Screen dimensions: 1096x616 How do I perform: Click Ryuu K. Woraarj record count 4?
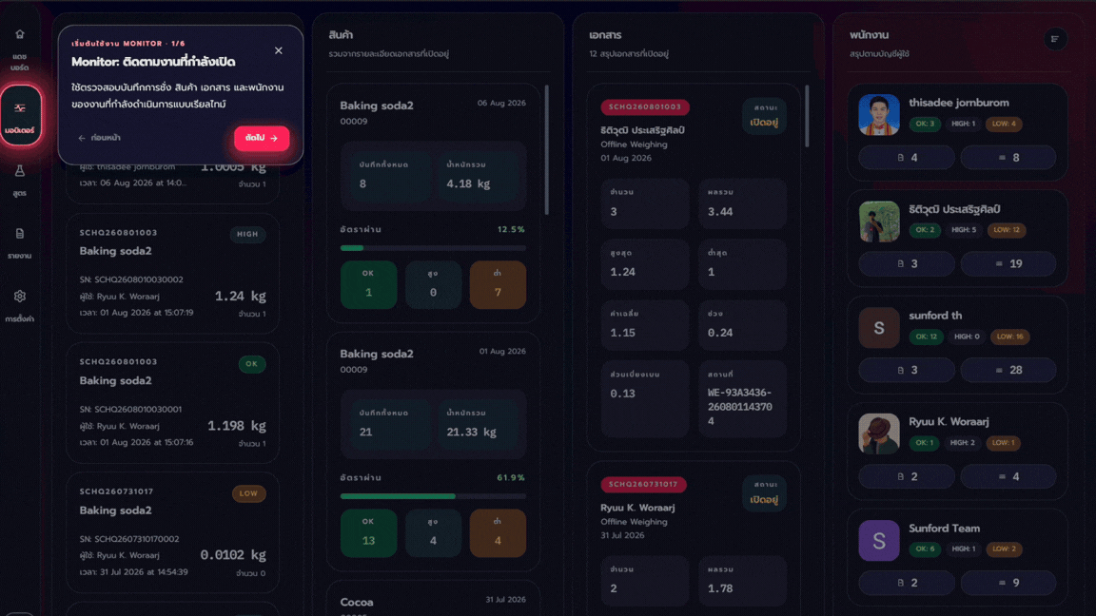(1008, 476)
